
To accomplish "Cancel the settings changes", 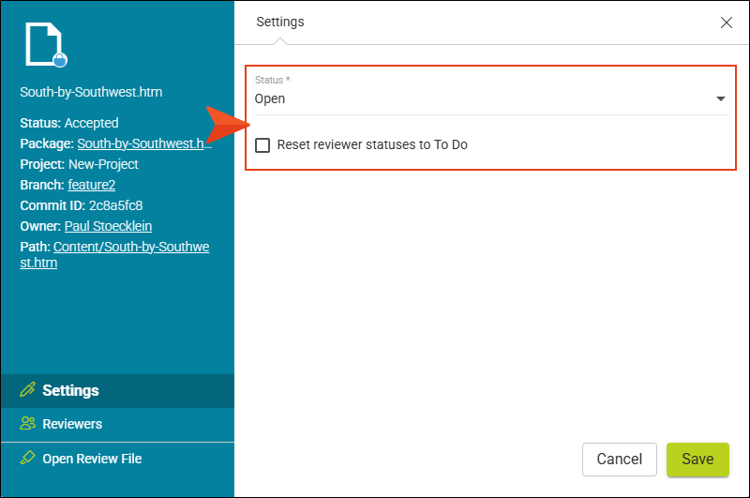I will point(620,460).
